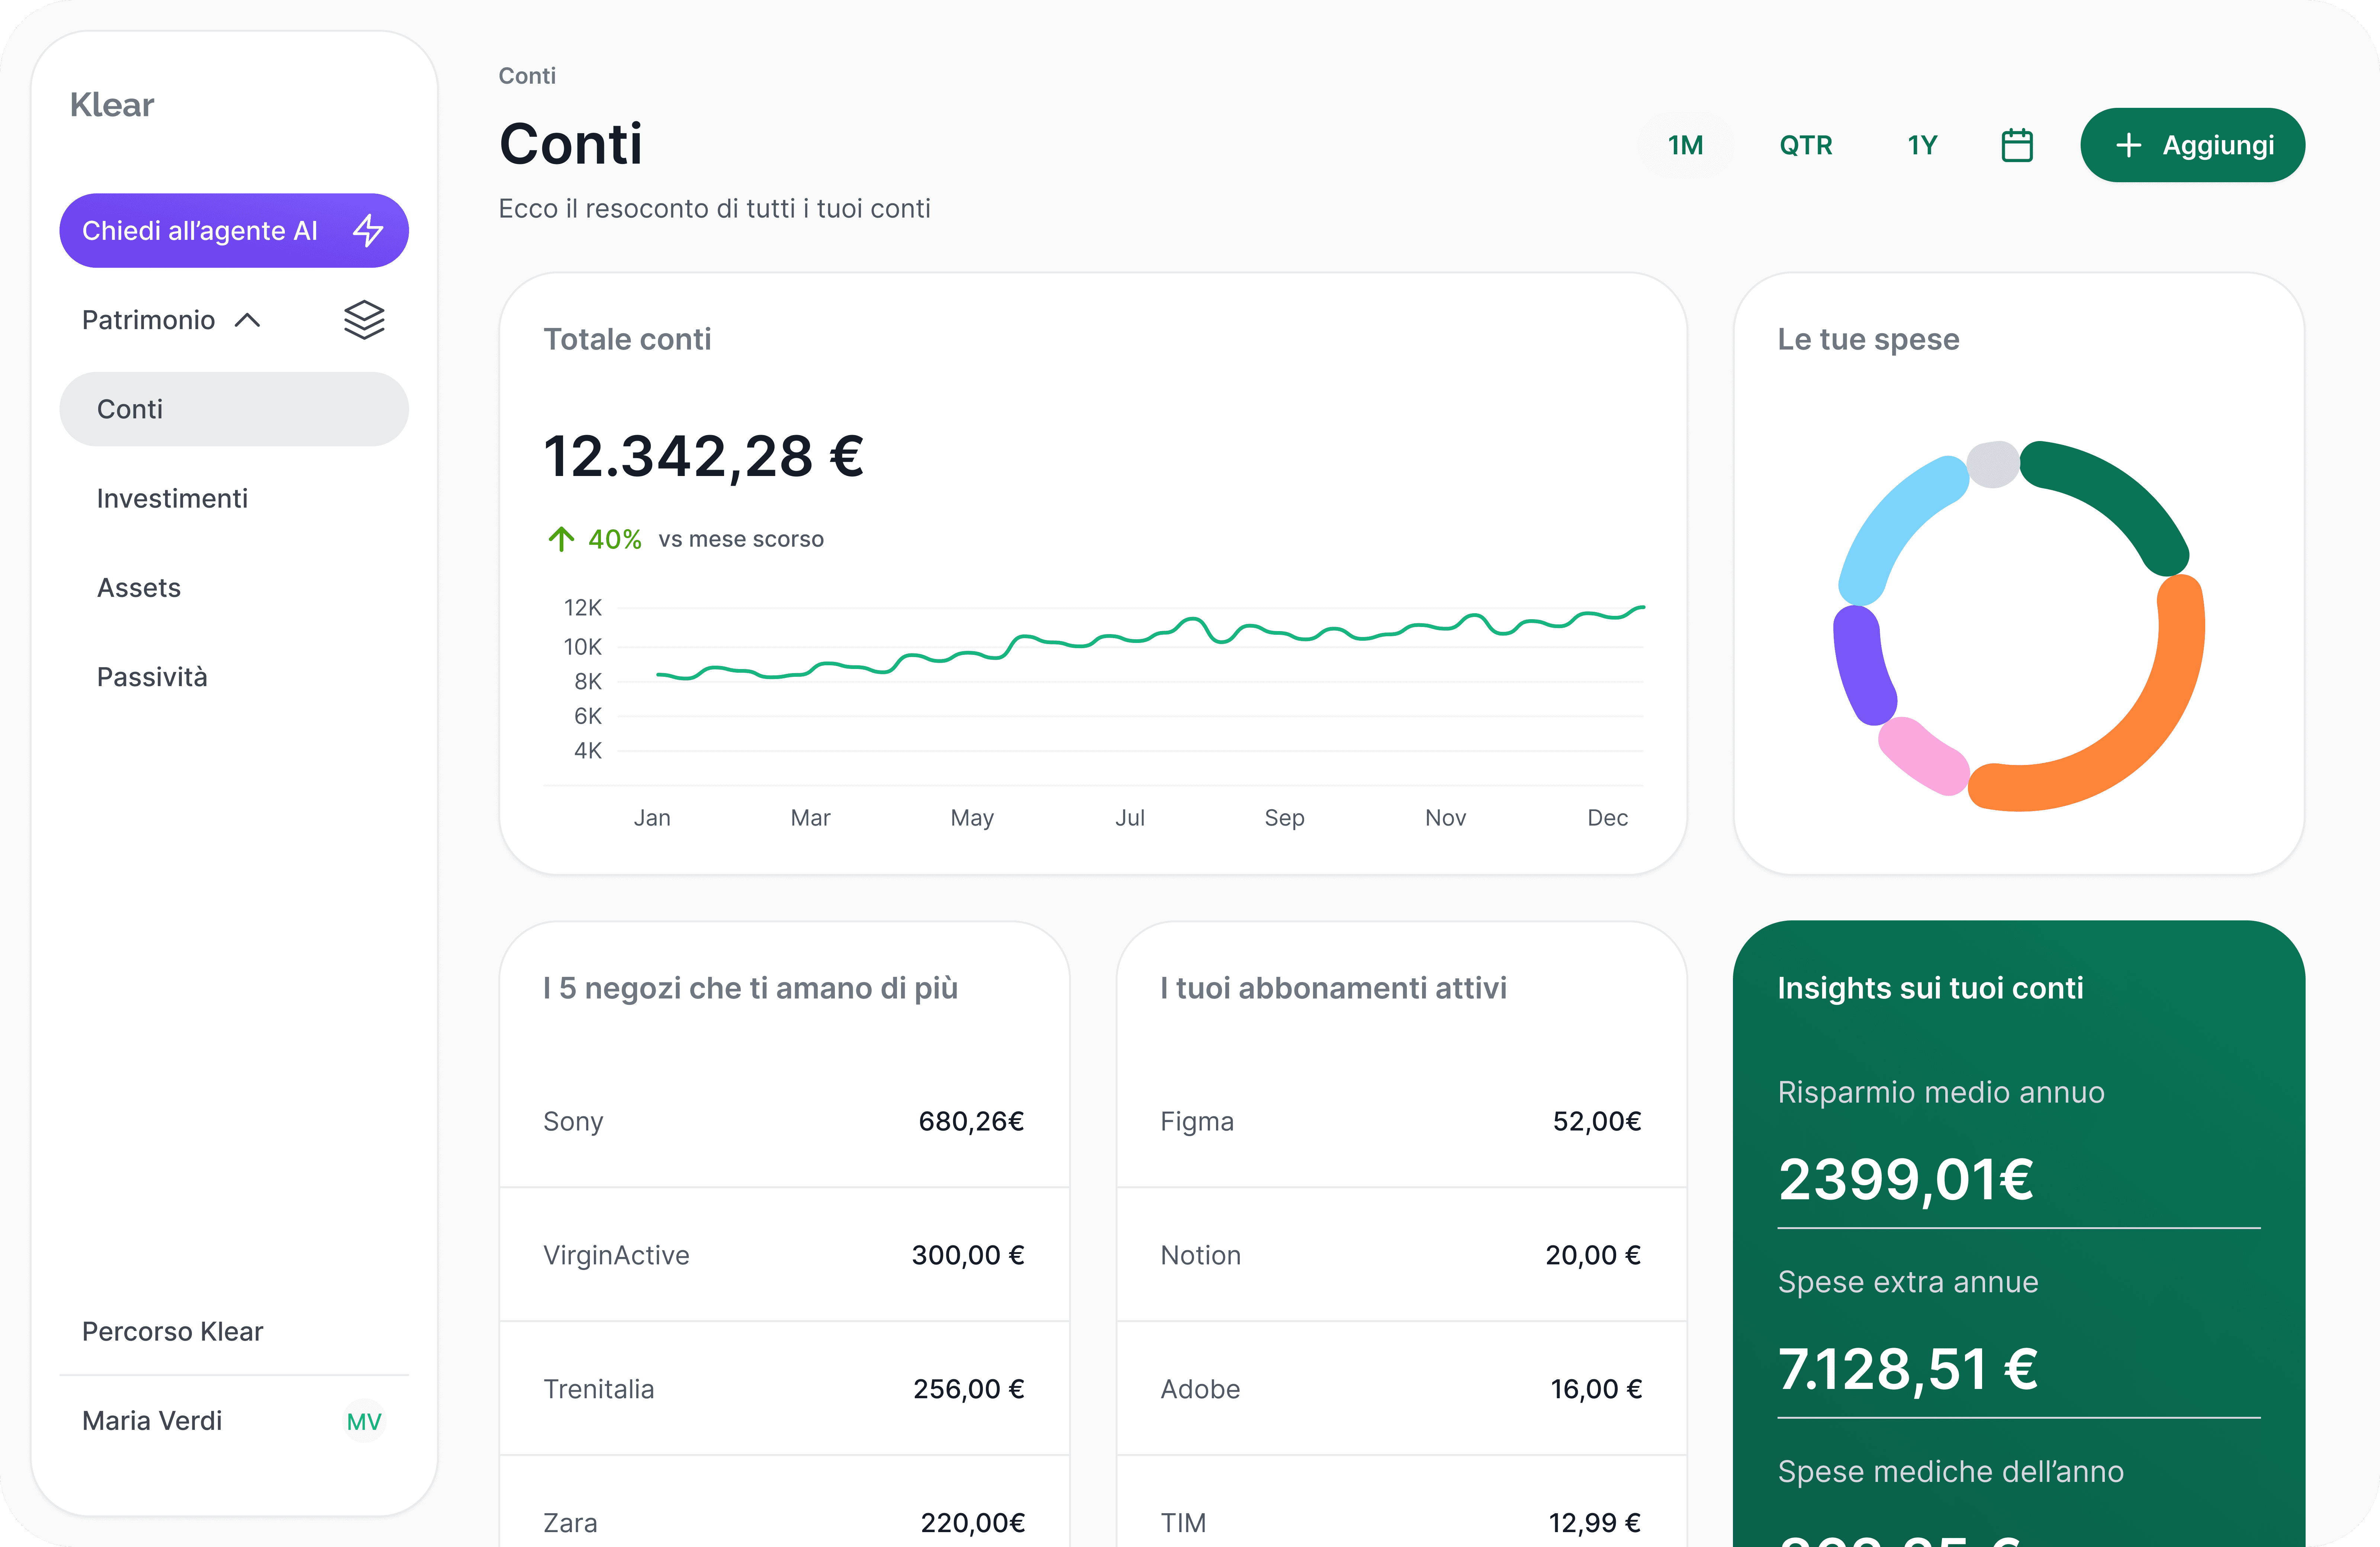Click the Conti breadcrumb
Viewport: 2380px width, 1547px height.
(x=527, y=76)
